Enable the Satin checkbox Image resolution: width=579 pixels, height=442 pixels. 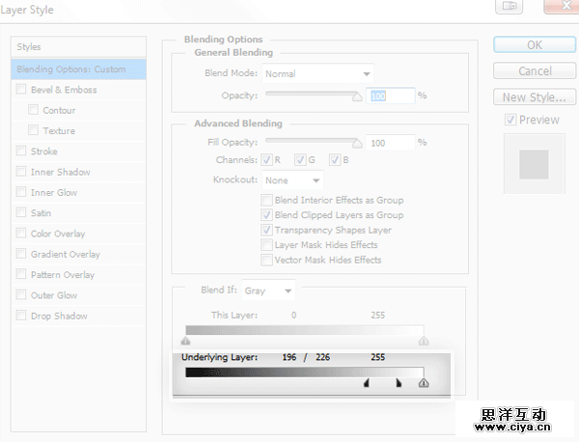coord(21,212)
